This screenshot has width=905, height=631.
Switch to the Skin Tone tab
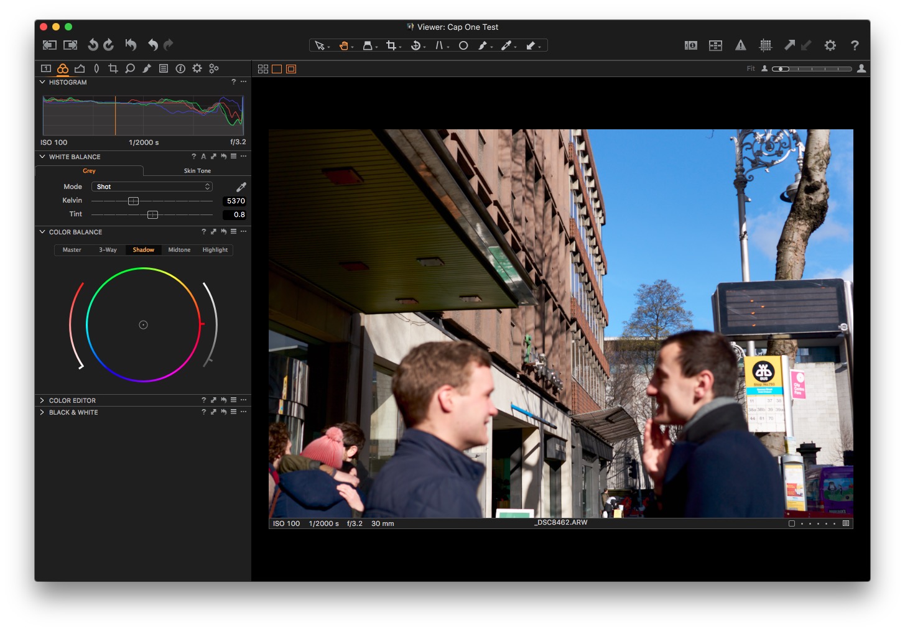point(197,170)
